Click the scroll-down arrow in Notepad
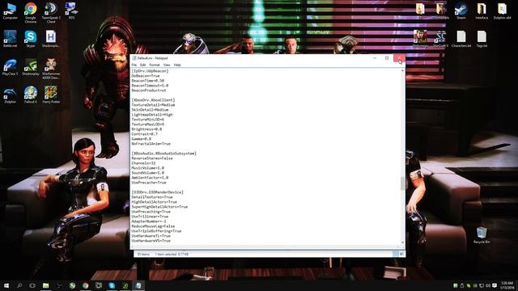This screenshot has width=518, height=291. click(x=402, y=242)
